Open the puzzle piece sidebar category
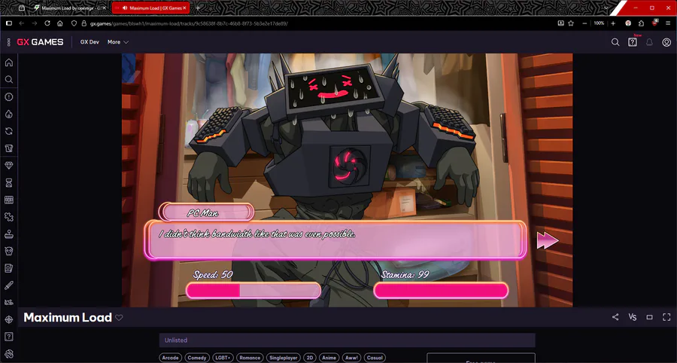The height and width of the screenshot is (363, 677). pos(8,217)
